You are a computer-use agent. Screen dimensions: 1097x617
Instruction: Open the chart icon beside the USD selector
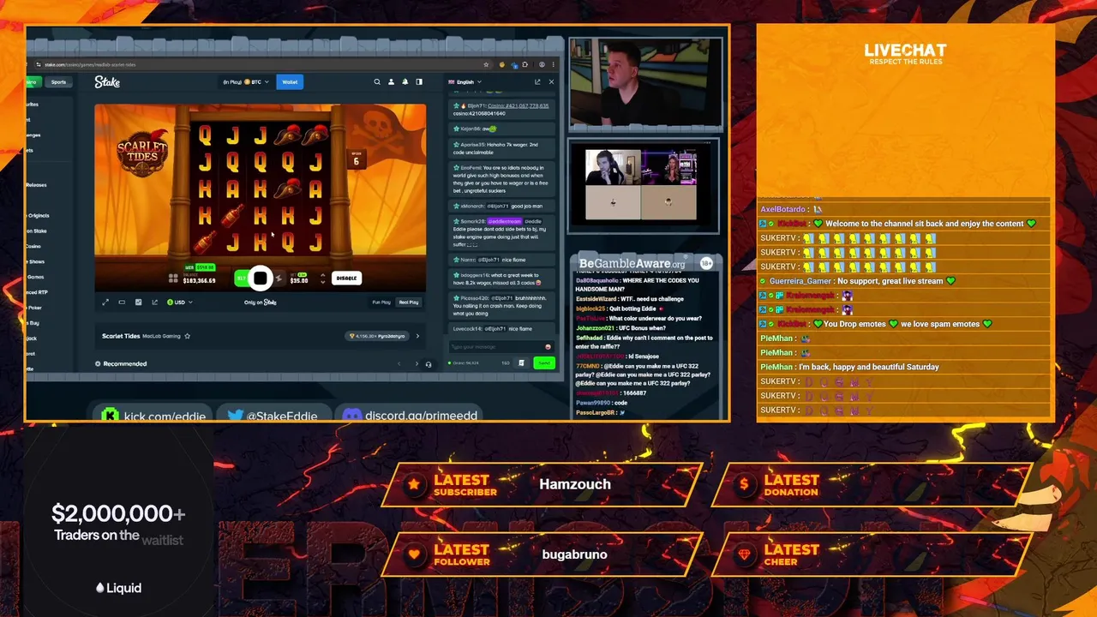click(154, 302)
